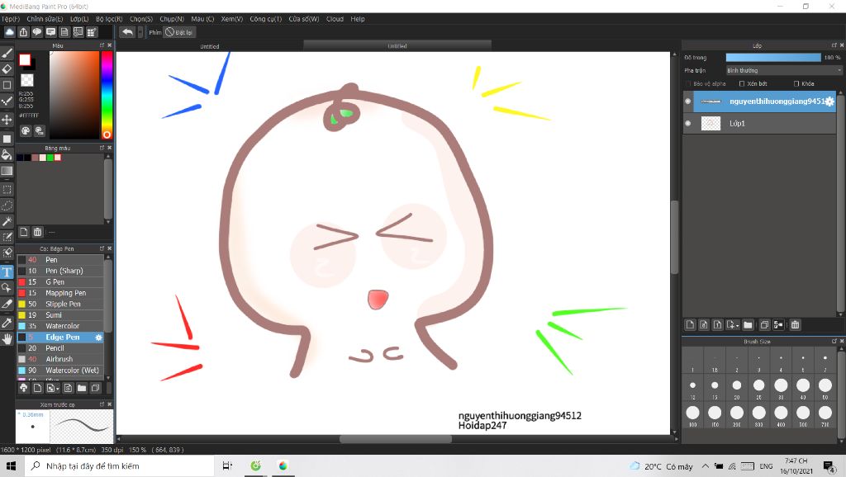
Task: Select the Pen (Sharp) brush
Action: (x=59, y=272)
